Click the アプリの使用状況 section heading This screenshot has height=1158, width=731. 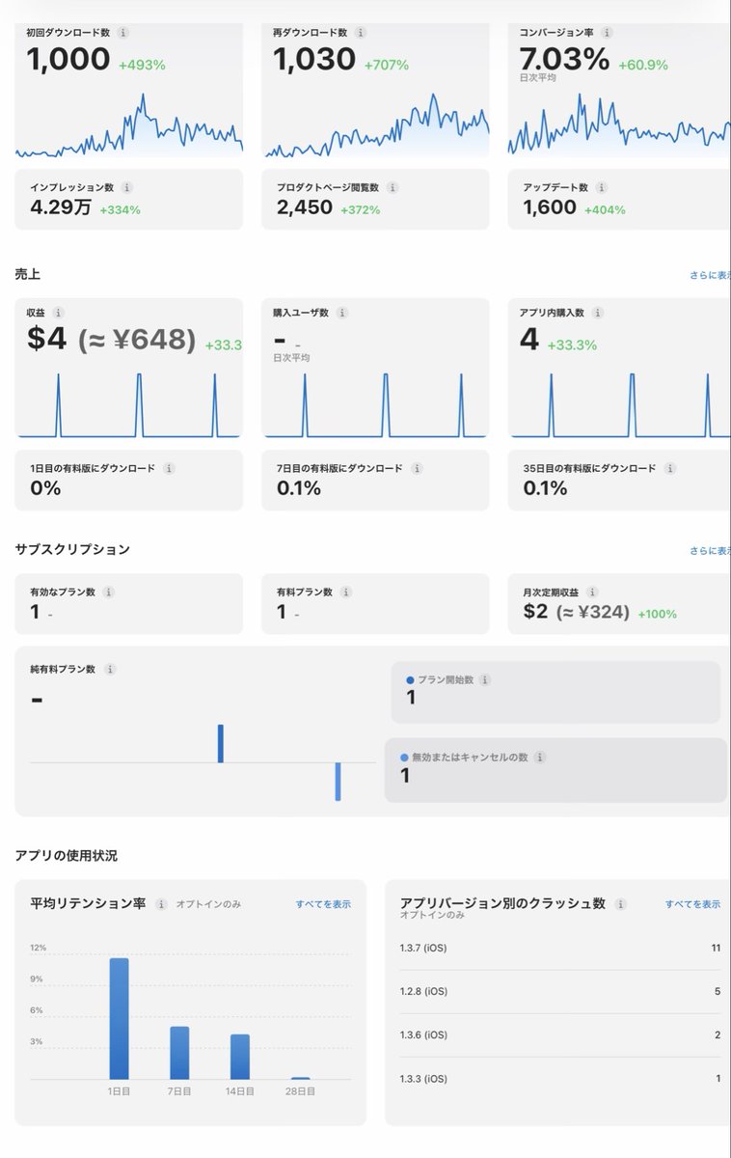pyautogui.click(x=67, y=856)
